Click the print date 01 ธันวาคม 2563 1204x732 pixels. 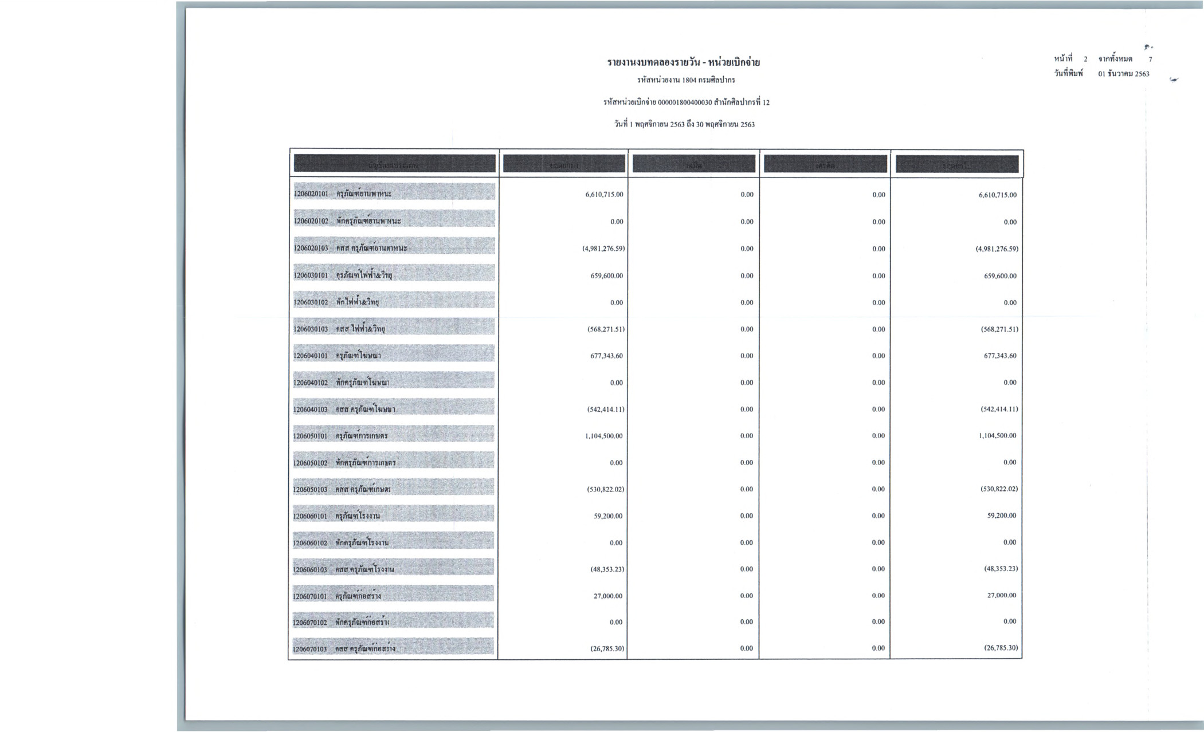1123,74
